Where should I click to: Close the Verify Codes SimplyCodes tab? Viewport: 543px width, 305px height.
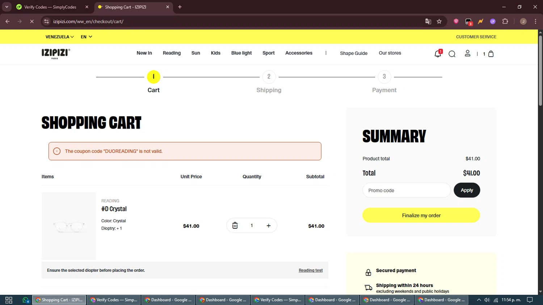tap(87, 7)
